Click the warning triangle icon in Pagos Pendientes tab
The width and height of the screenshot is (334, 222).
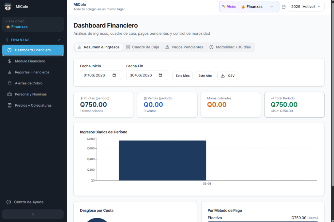tap(167, 47)
